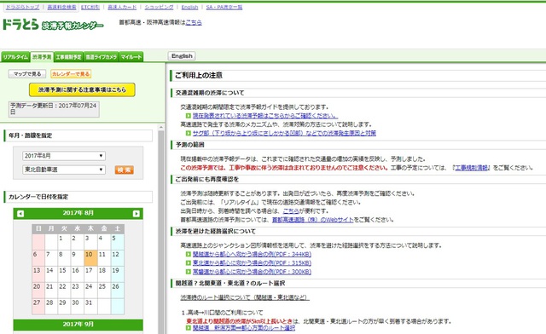This screenshot has width=546, height=334.
Task: Open 東北道から都心に PDF 315KB link
Action: [253, 263]
